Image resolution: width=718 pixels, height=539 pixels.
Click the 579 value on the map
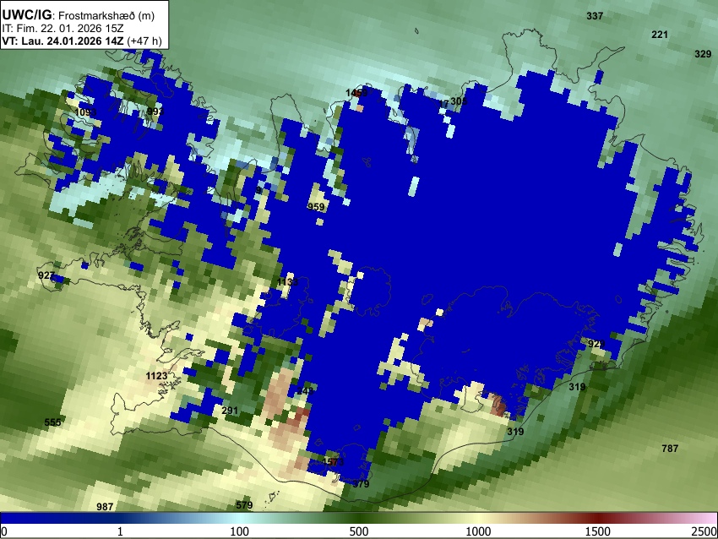point(244,505)
